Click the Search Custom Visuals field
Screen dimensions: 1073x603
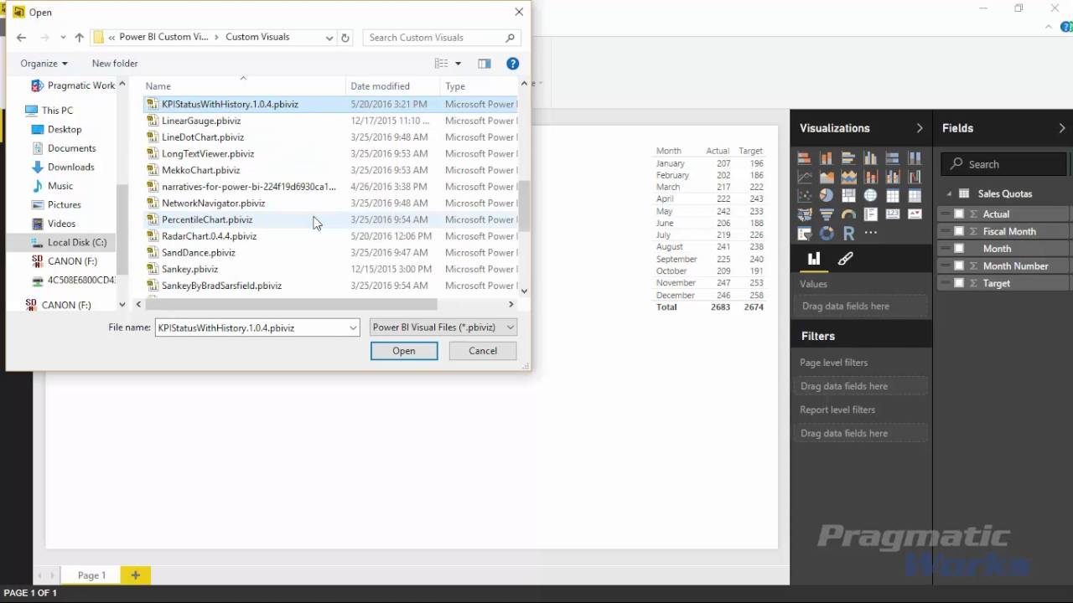tap(442, 38)
